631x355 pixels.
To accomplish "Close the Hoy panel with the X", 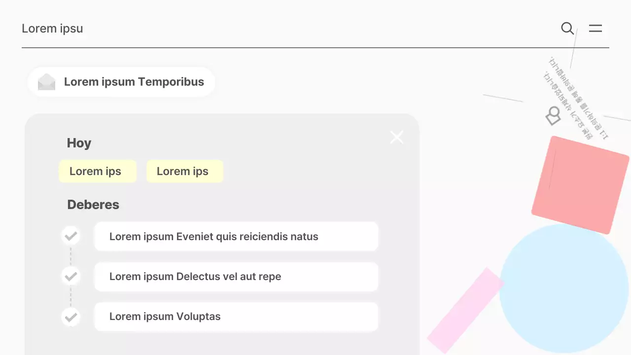I will (397, 138).
